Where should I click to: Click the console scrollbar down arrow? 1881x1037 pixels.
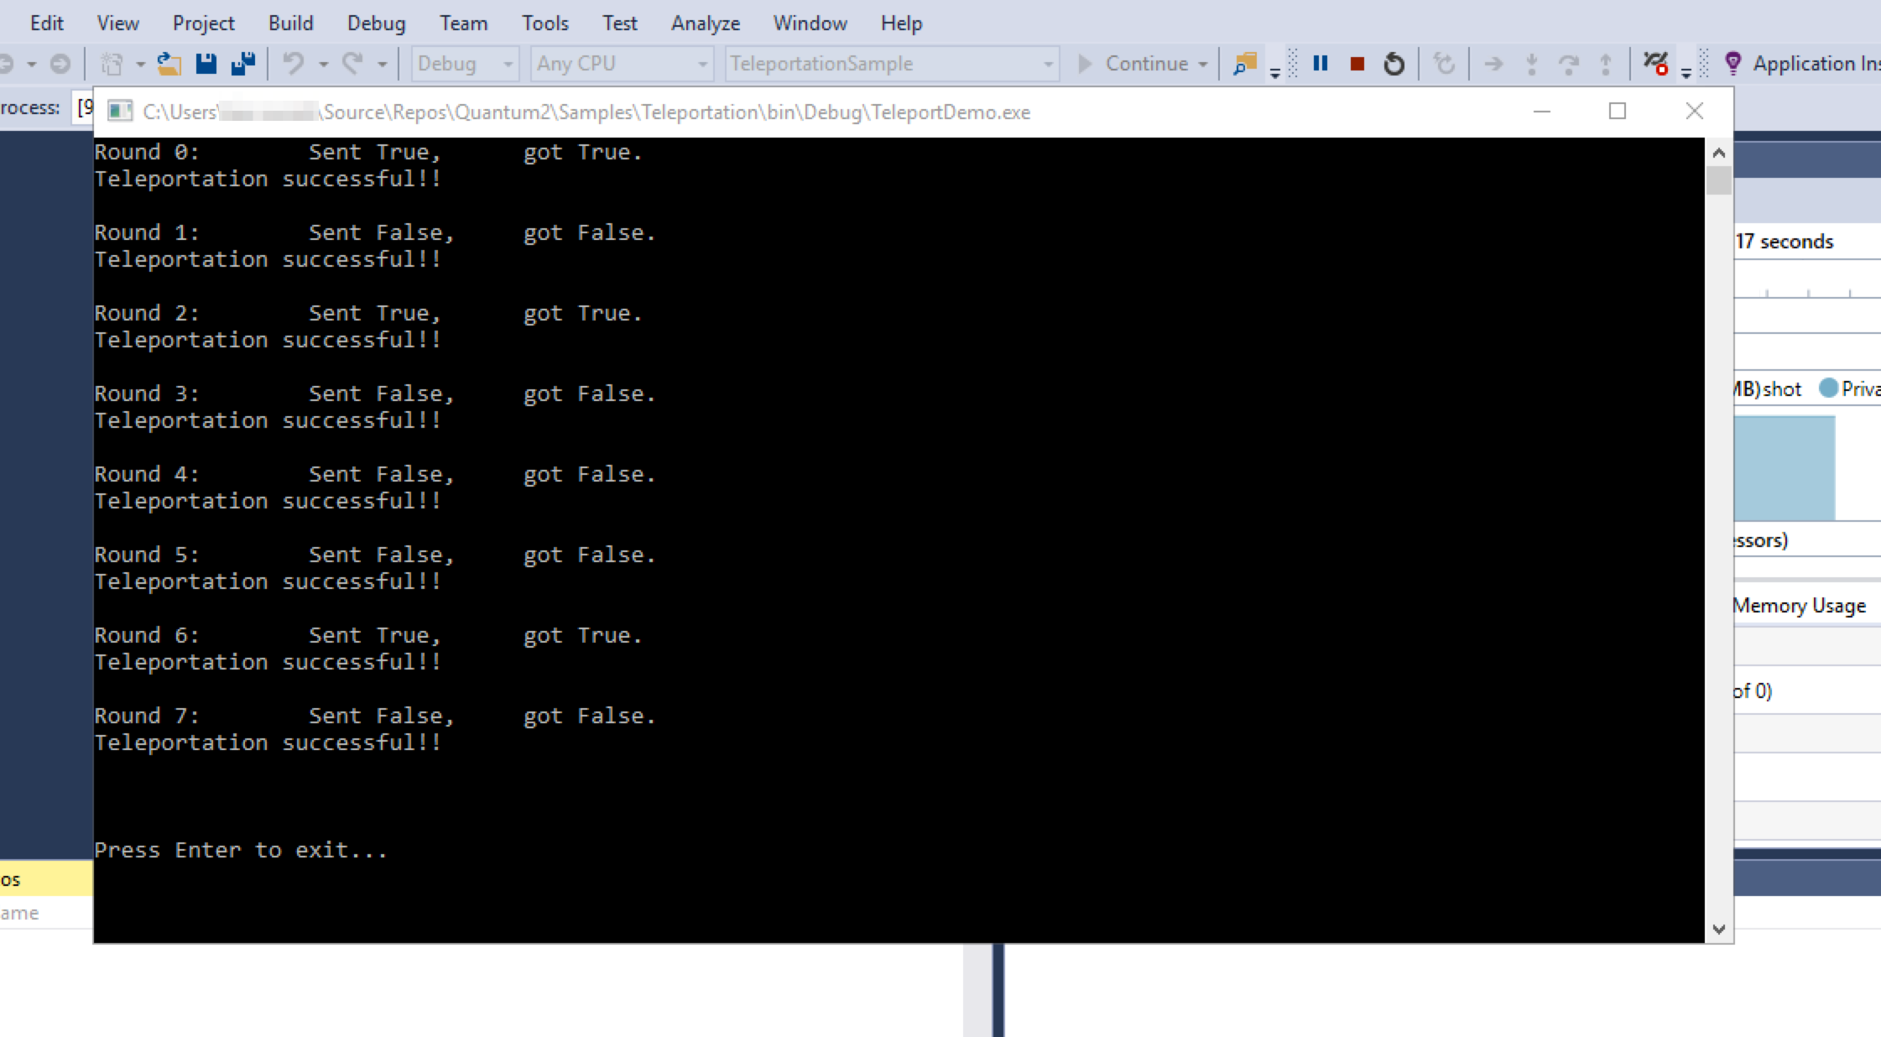point(1718,929)
